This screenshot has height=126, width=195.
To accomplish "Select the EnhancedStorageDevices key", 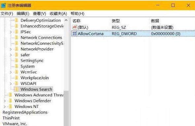I will 42,26.
